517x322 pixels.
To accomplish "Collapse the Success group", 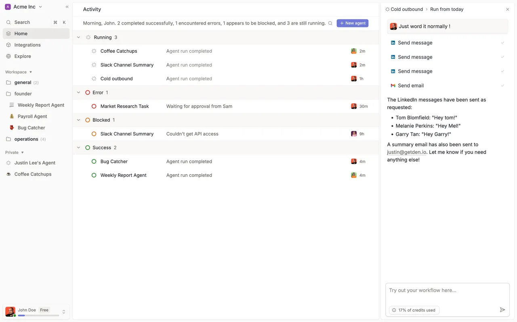I will 78,147.
